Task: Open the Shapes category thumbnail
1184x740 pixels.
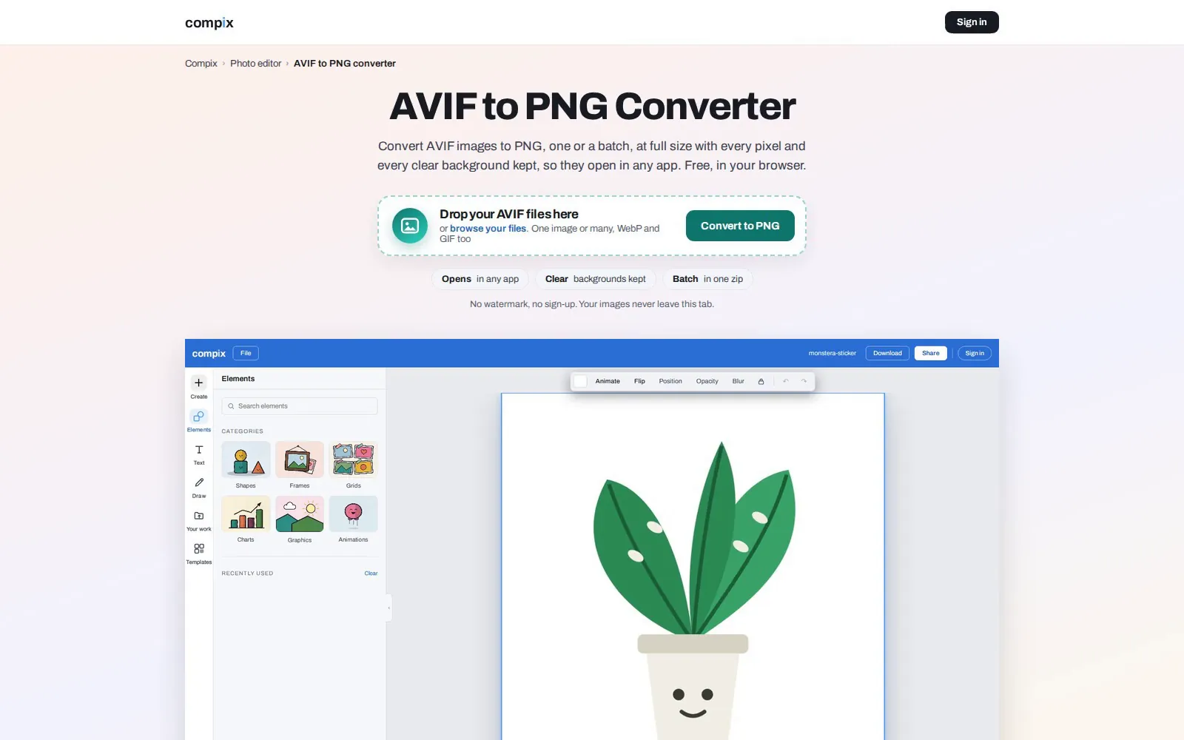Action: pyautogui.click(x=246, y=460)
